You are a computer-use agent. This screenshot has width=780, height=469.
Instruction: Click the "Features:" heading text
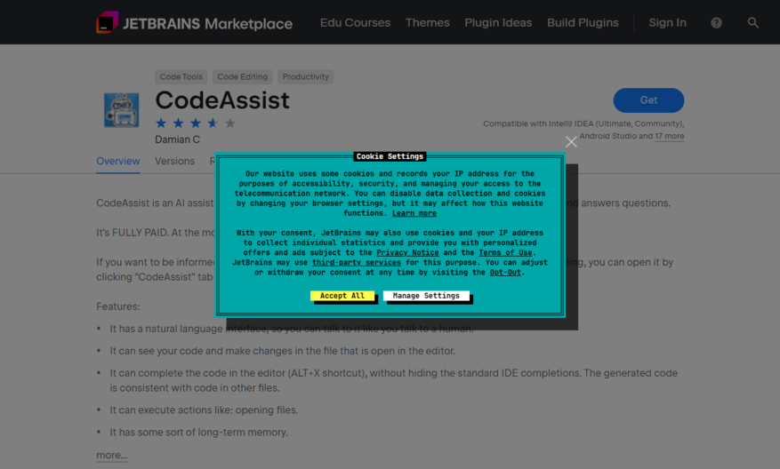(118, 306)
